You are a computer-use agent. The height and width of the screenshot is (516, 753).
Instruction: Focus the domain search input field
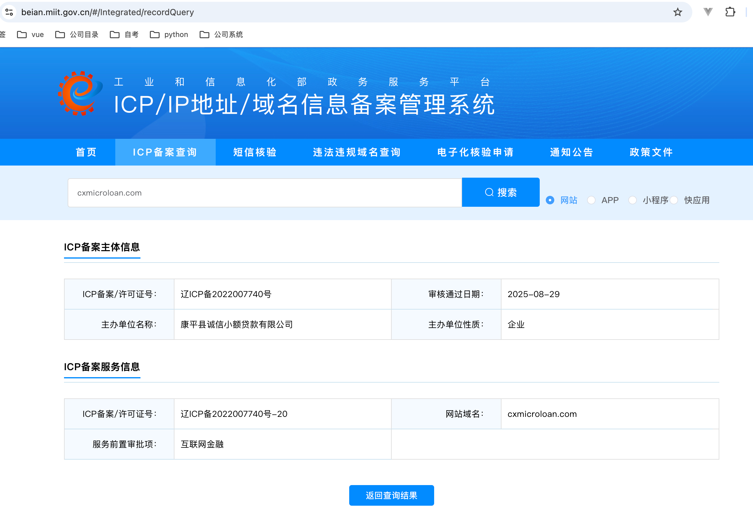(264, 193)
